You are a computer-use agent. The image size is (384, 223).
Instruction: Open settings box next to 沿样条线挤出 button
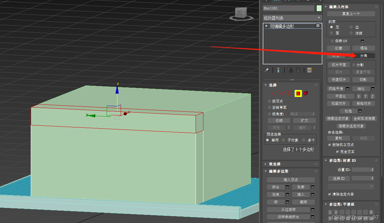(x=313, y=217)
